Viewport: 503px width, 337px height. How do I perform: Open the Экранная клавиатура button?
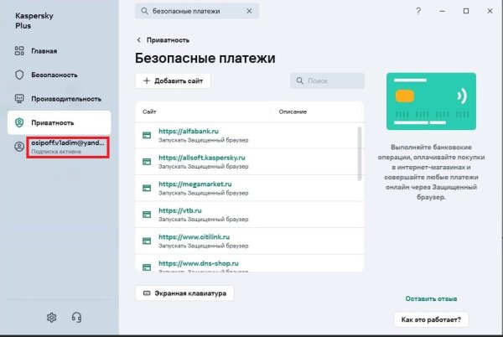click(184, 293)
